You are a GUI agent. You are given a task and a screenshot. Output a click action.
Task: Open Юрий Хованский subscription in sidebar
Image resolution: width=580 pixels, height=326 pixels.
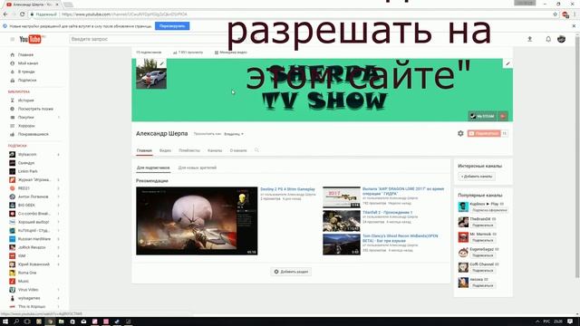coord(34,264)
